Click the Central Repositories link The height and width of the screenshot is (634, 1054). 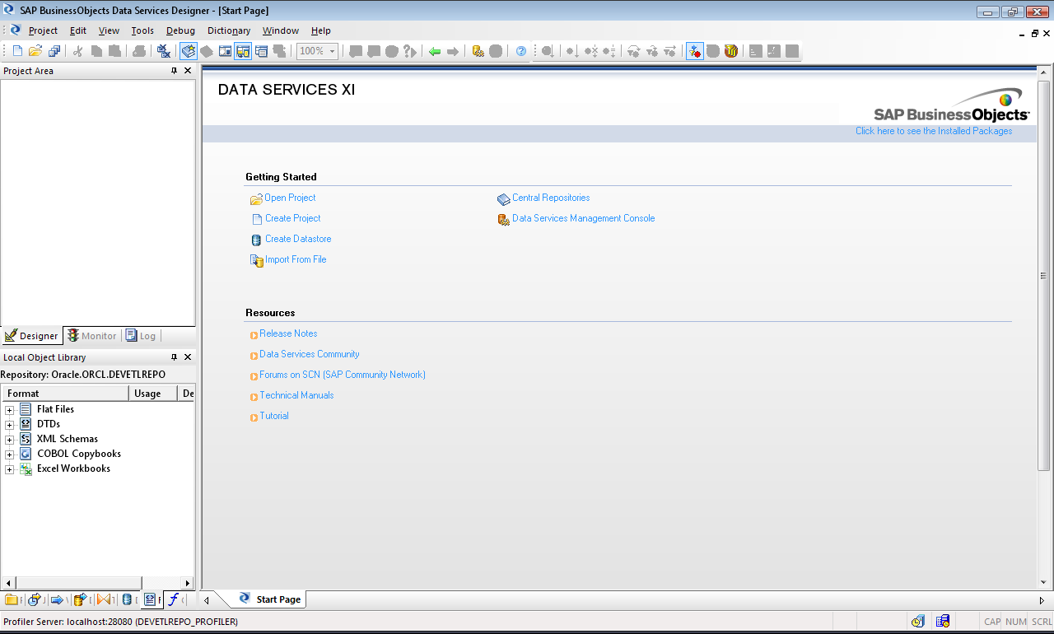click(551, 198)
